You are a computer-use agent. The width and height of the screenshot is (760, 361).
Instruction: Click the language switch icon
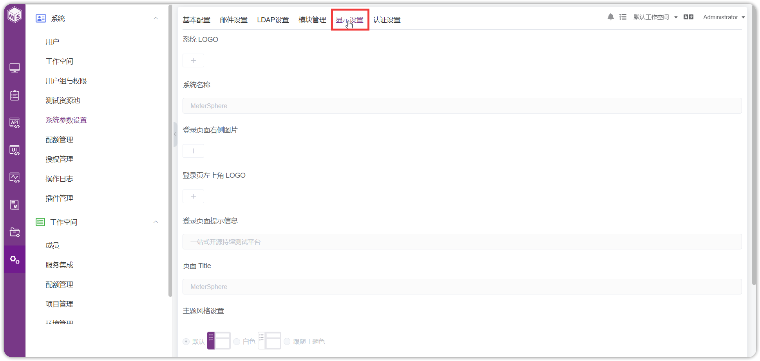[x=688, y=17]
